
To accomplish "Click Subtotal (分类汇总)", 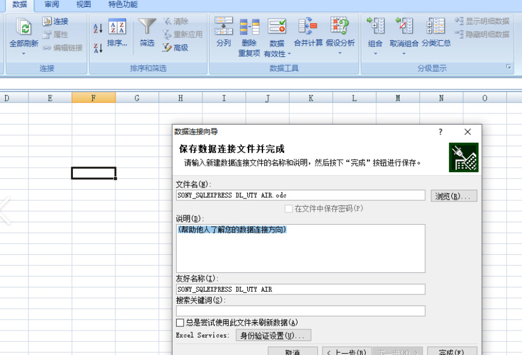I will tap(436, 32).
